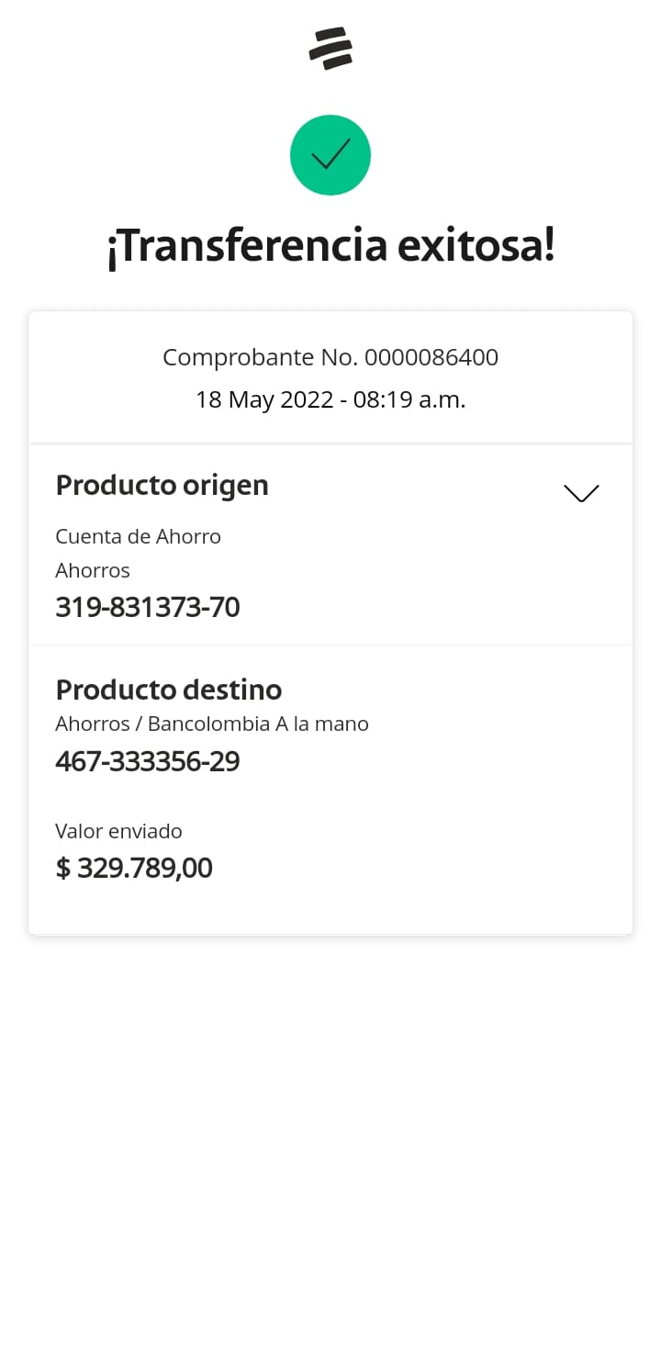The image size is (661, 1347).
Task: Click the Ahorros label under origen
Action: [93, 570]
